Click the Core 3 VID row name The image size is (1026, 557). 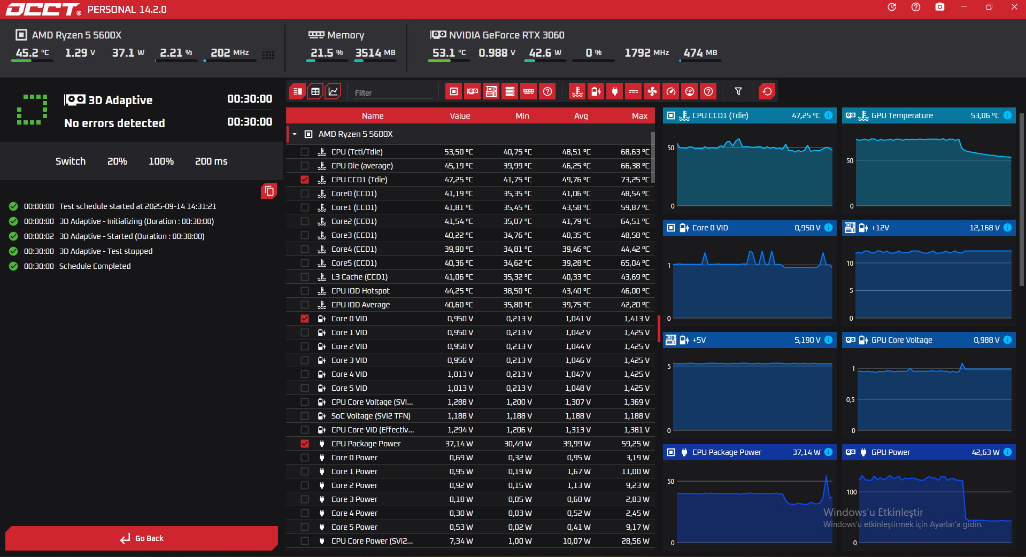(349, 360)
